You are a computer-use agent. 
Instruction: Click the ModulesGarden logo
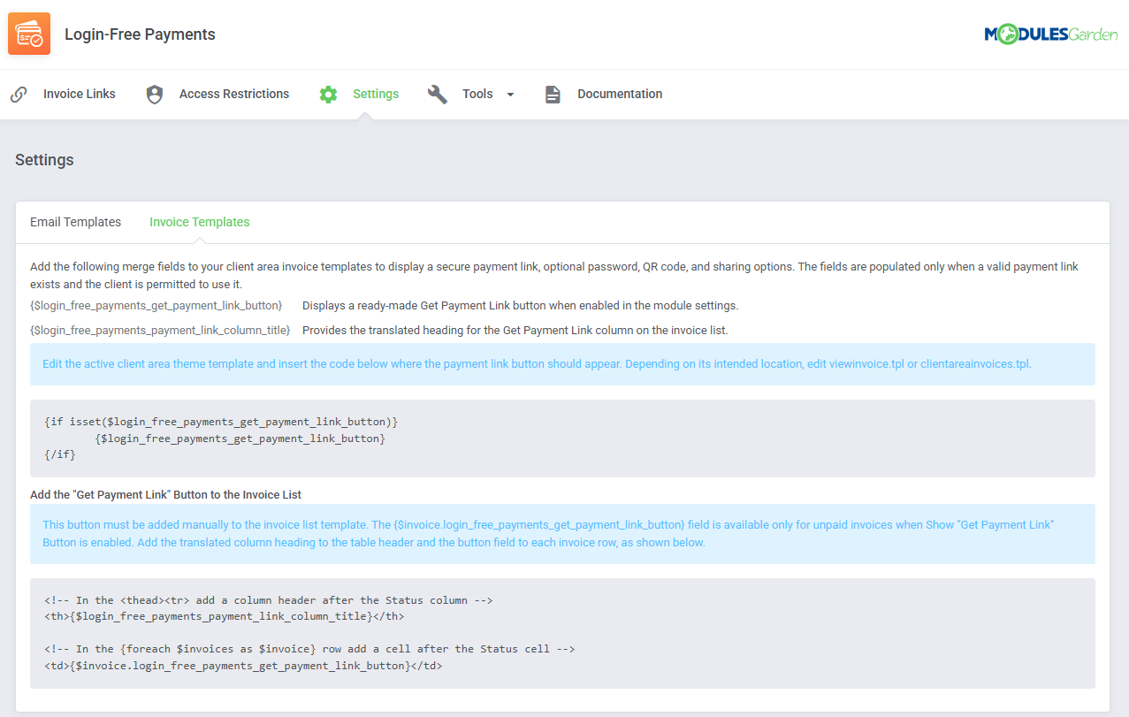[x=1051, y=34]
